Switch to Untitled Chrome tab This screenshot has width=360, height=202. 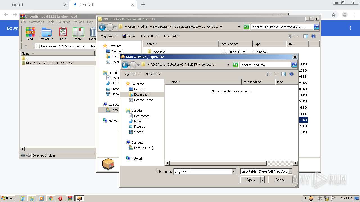[x=35, y=5]
